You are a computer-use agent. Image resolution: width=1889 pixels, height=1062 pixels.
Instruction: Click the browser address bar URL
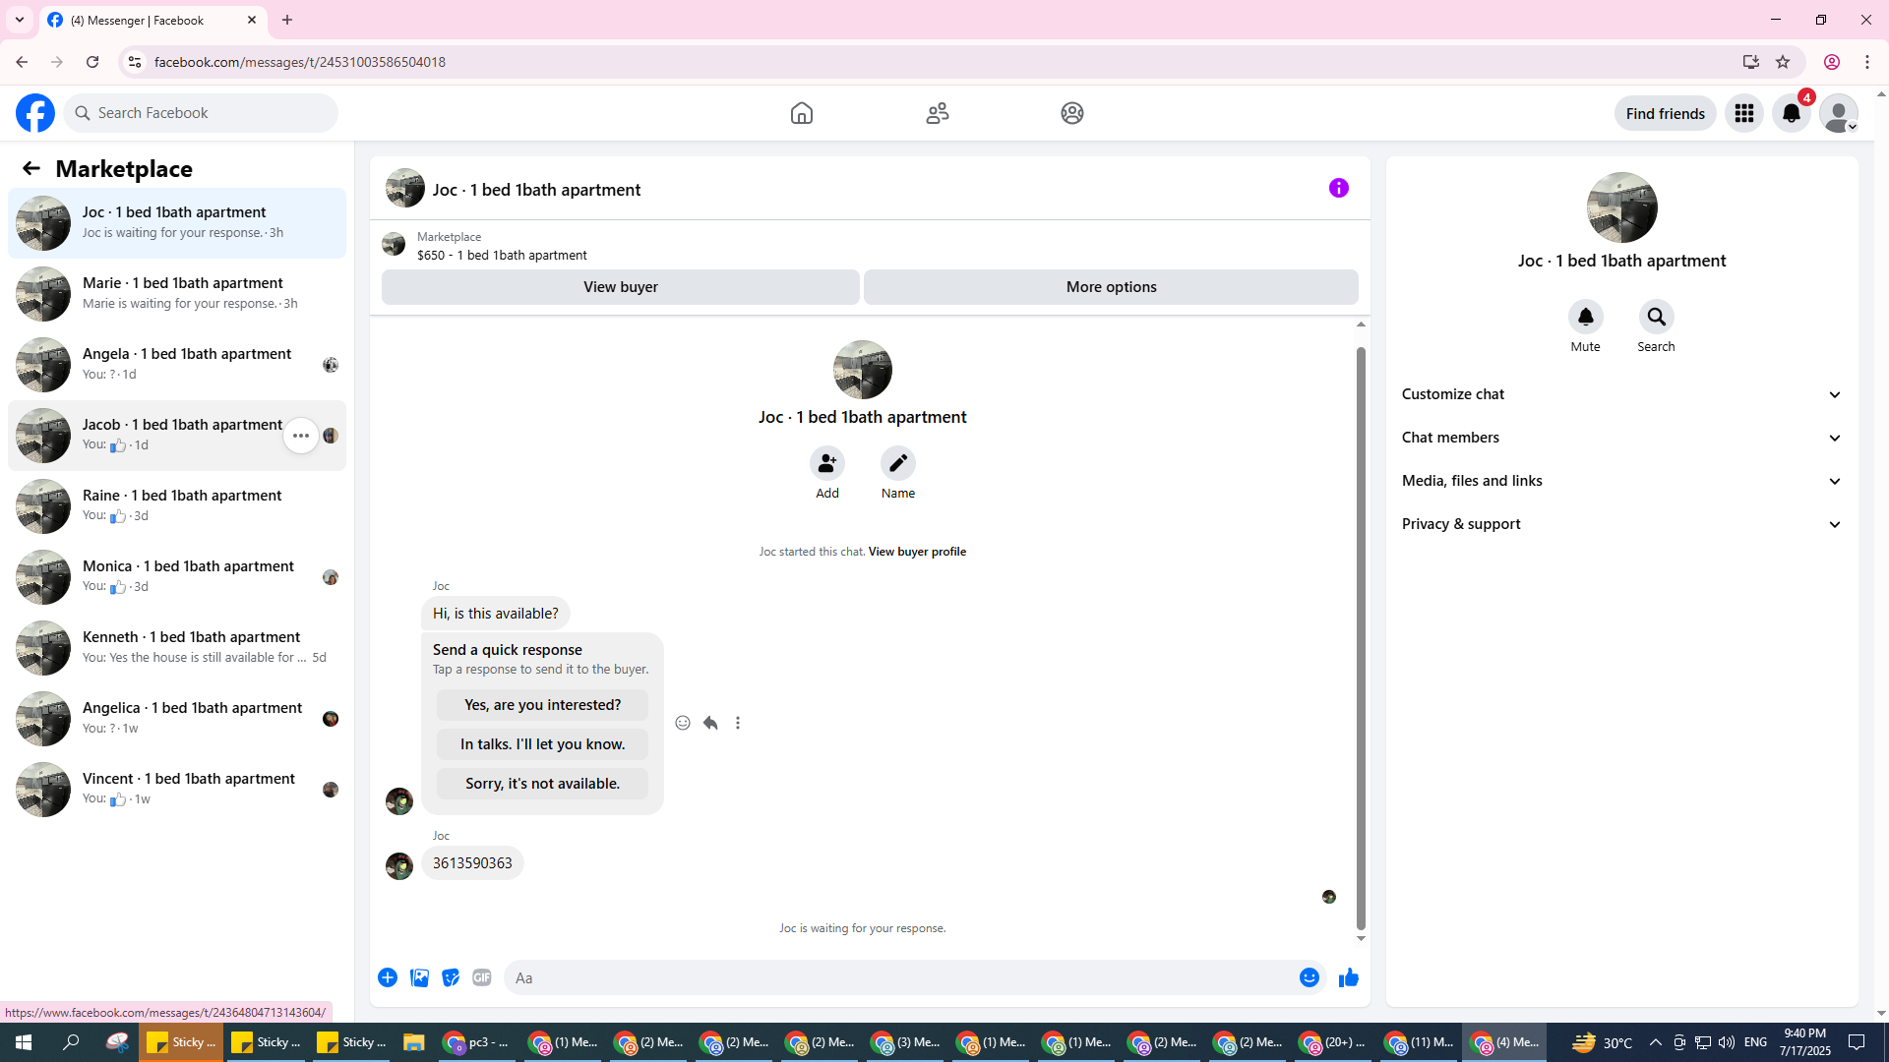point(300,62)
